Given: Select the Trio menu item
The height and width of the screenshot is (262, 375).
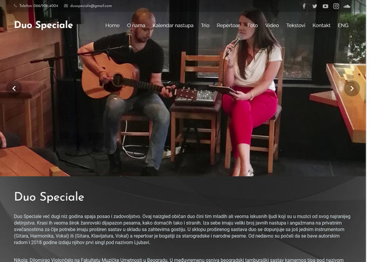Looking at the screenshot, I should tap(205, 26).
